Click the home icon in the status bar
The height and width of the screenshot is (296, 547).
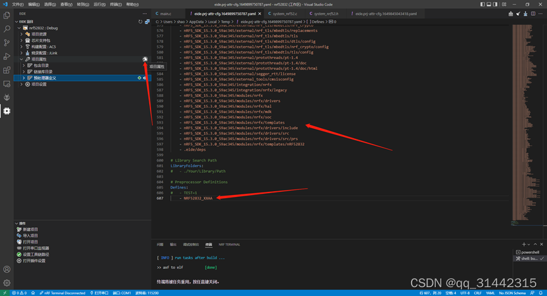pos(33,293)
